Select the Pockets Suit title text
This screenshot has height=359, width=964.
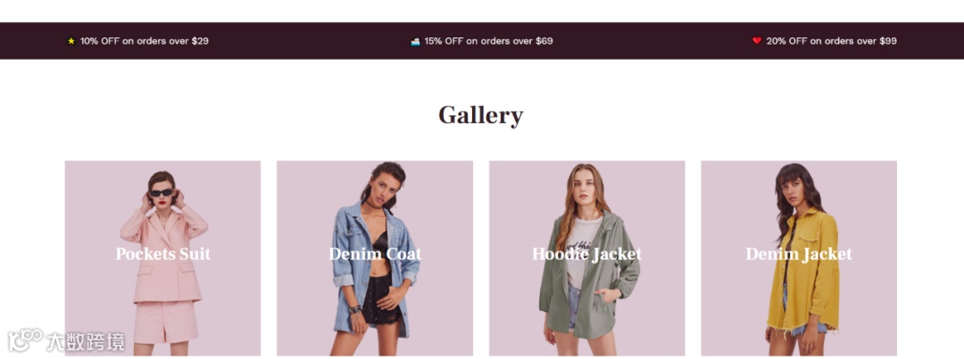163,254
